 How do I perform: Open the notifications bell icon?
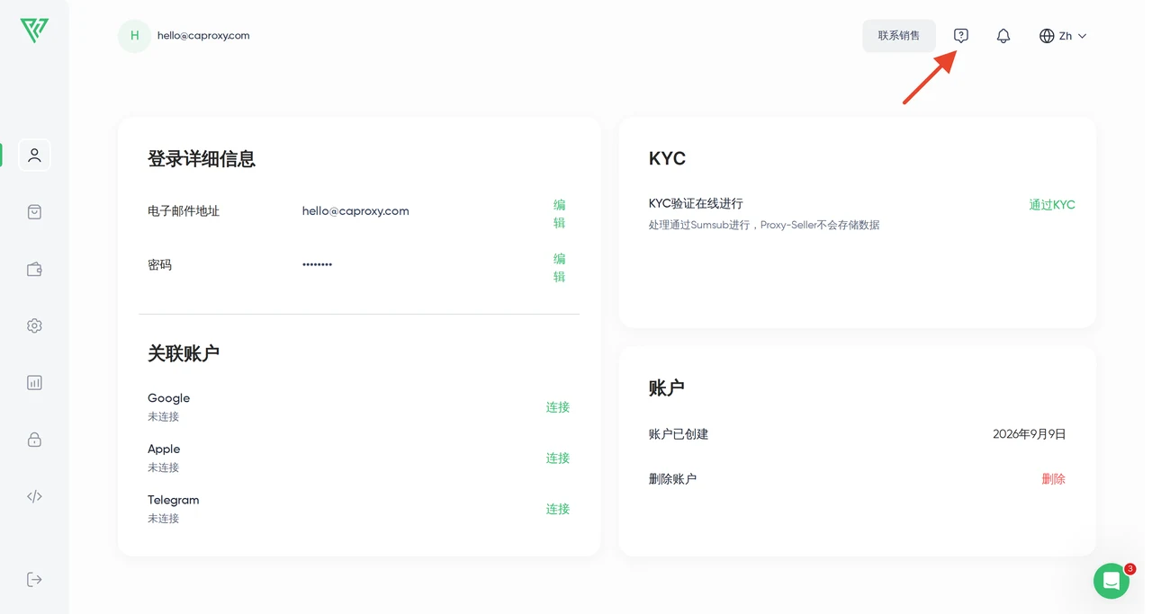[x=1003, y=36]
